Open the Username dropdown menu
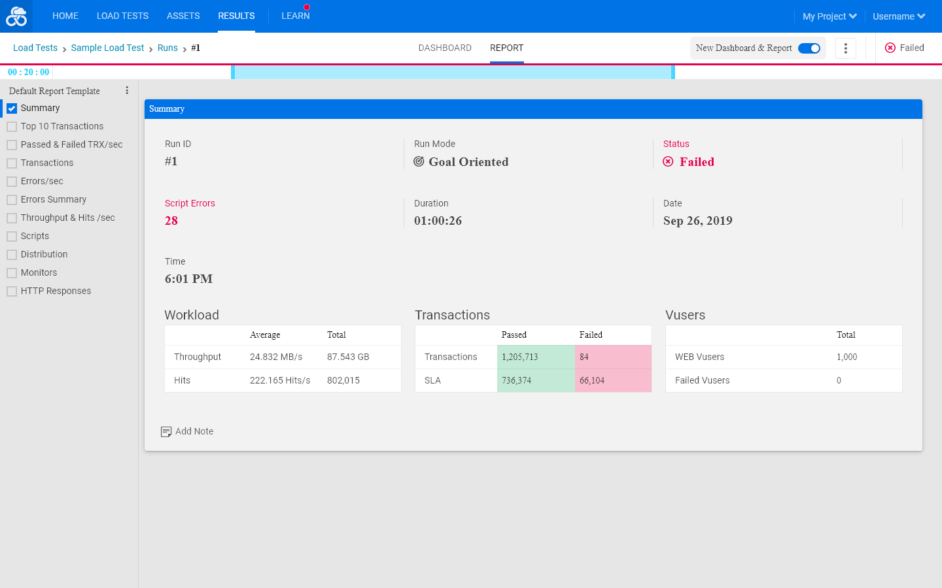 pos(899,16)
